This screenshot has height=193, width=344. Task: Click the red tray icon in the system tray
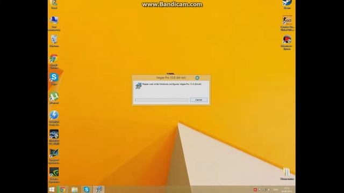(255, 190)
